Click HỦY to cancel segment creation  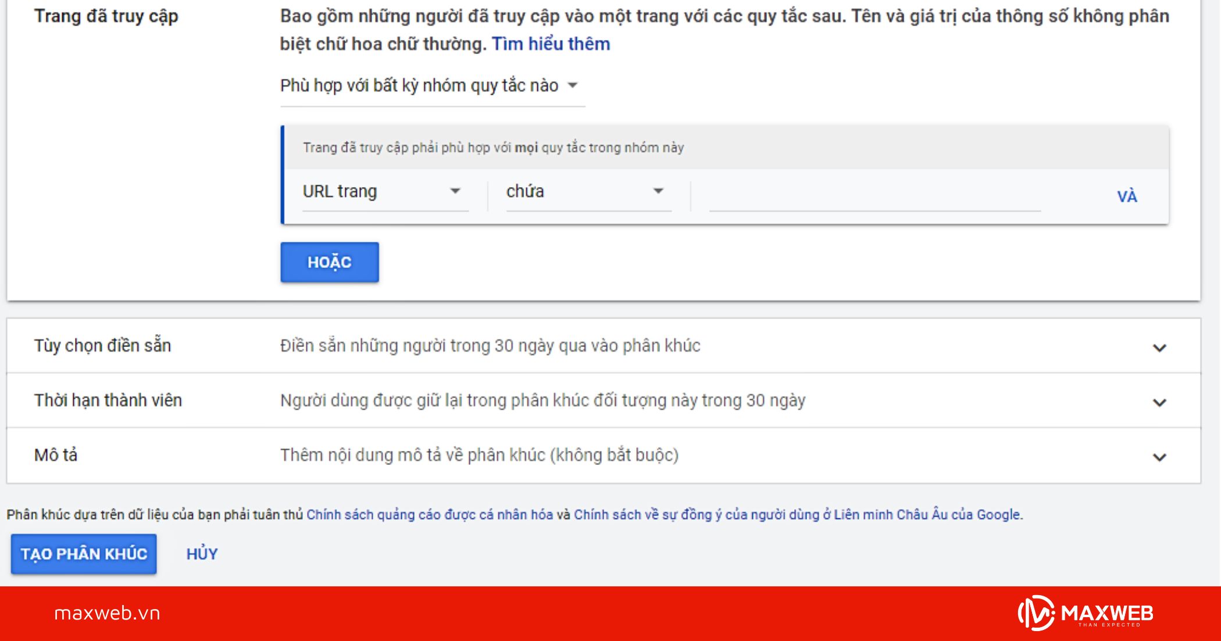(201, 553)
